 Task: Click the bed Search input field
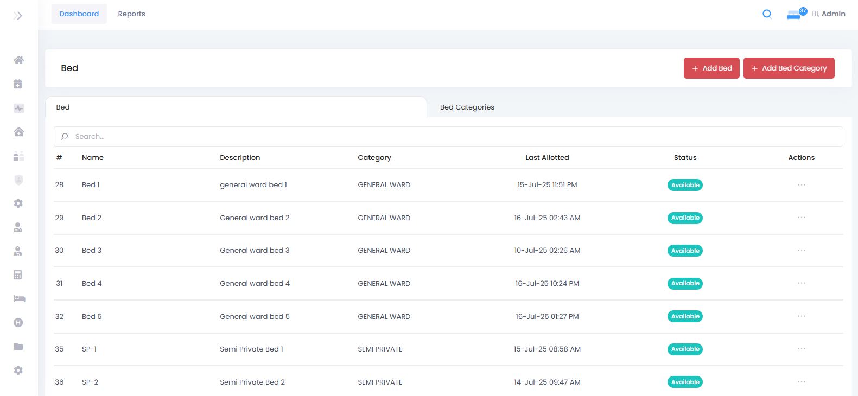click(448, 137)
